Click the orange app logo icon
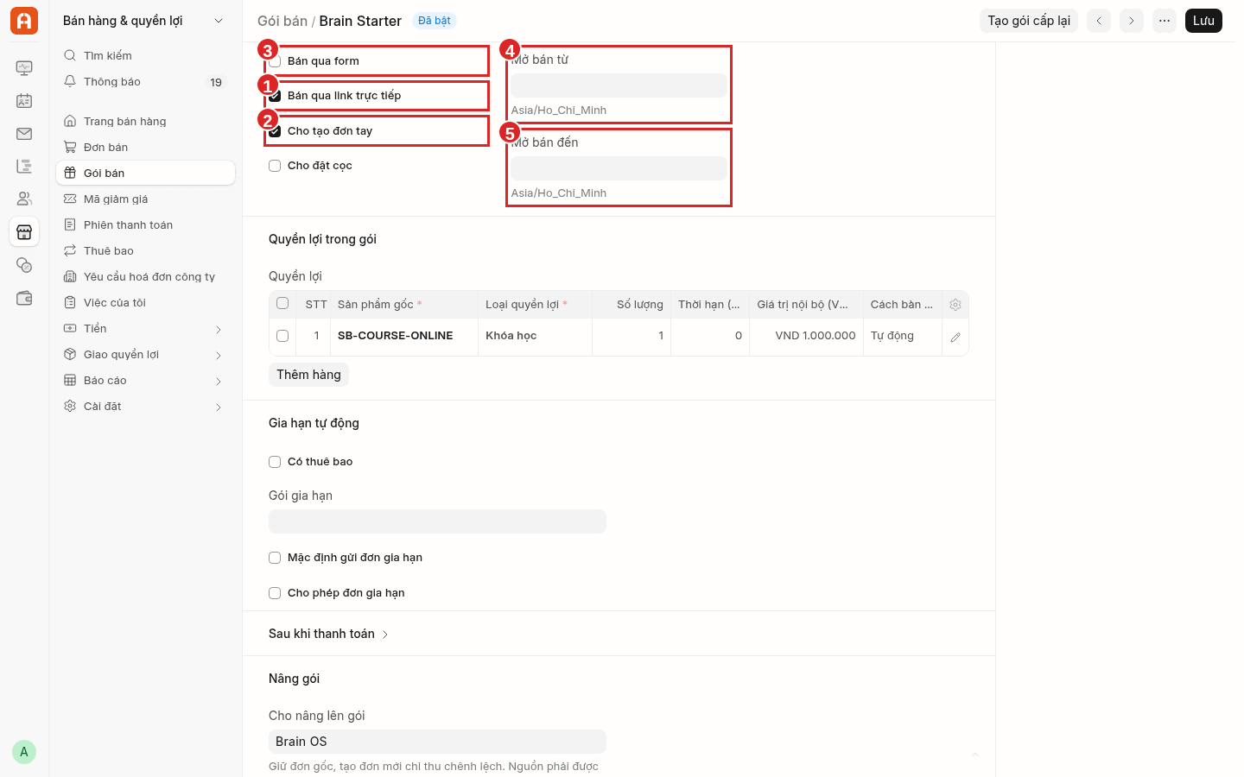Viewport: 1244px width, 777px height. tap(24, 21)
